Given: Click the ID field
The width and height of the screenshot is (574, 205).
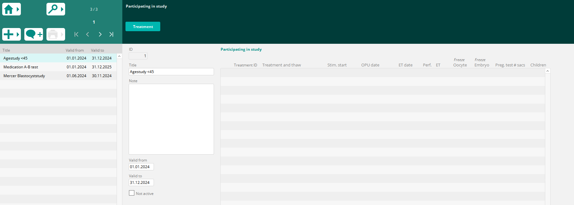Looking at the screenshot, I should pos(138,56).
